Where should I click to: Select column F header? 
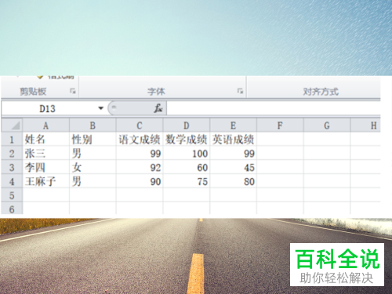point(280,125)
